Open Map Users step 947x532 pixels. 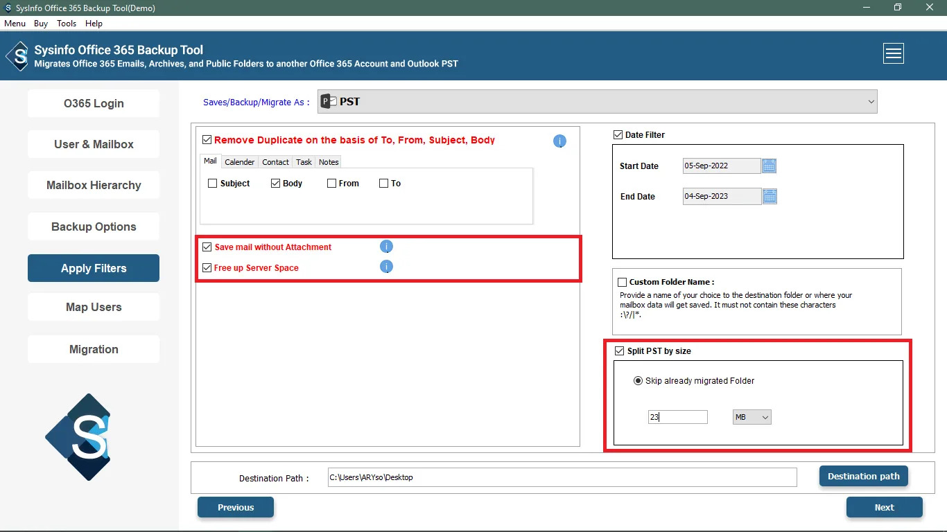(94, 307)
